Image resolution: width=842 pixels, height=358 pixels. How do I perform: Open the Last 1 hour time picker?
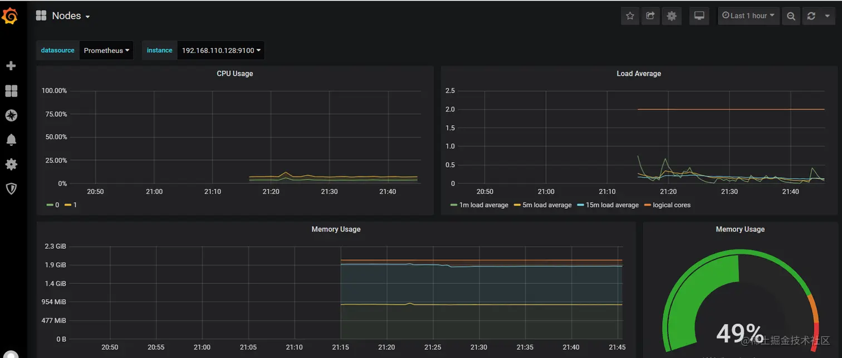[748, 16]
